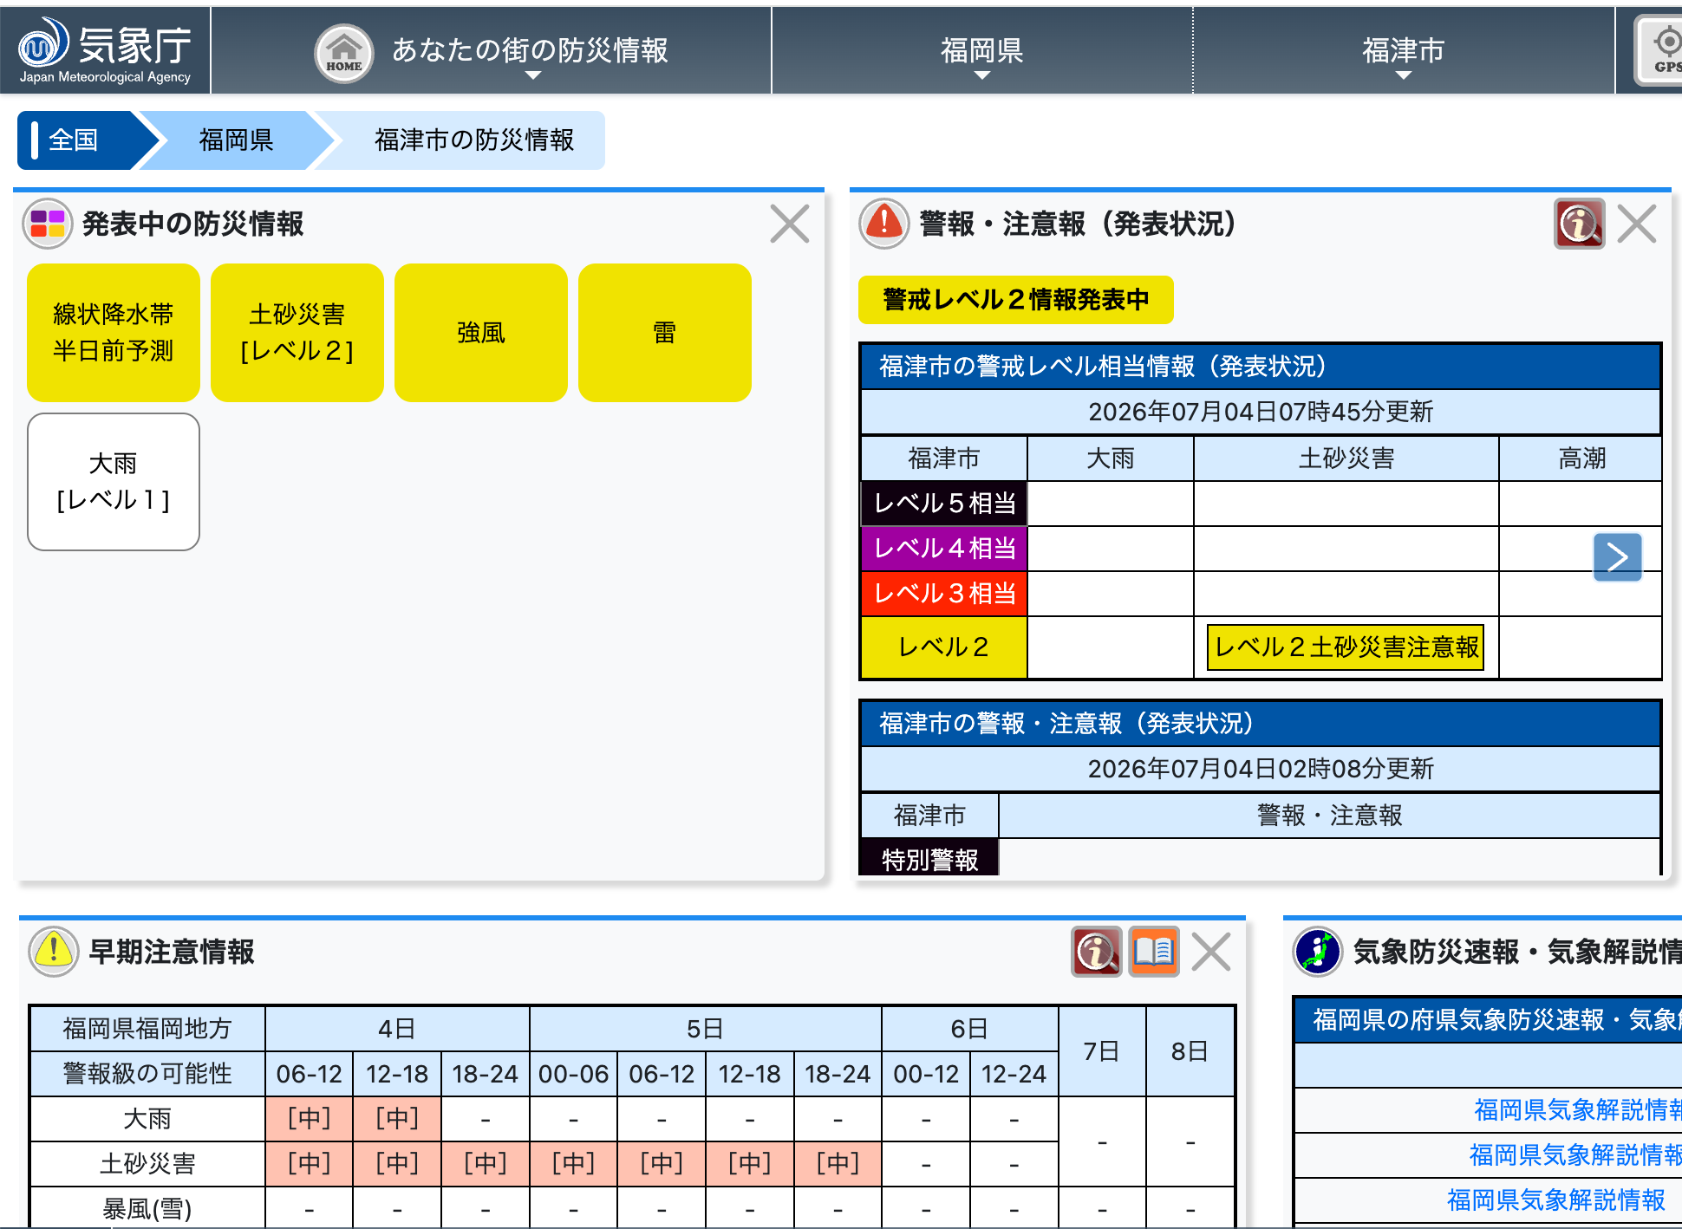Select 全国 in the breadcrumb
Viewport: 1682px width, 1229px height.
coord(74,140)
